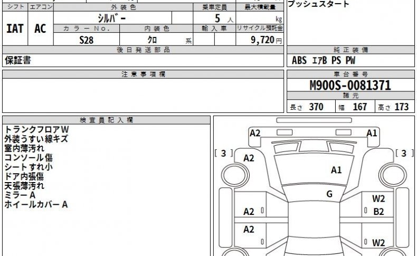
Task: Click the 注意事項欄 header
Action: tap(143, 74)
